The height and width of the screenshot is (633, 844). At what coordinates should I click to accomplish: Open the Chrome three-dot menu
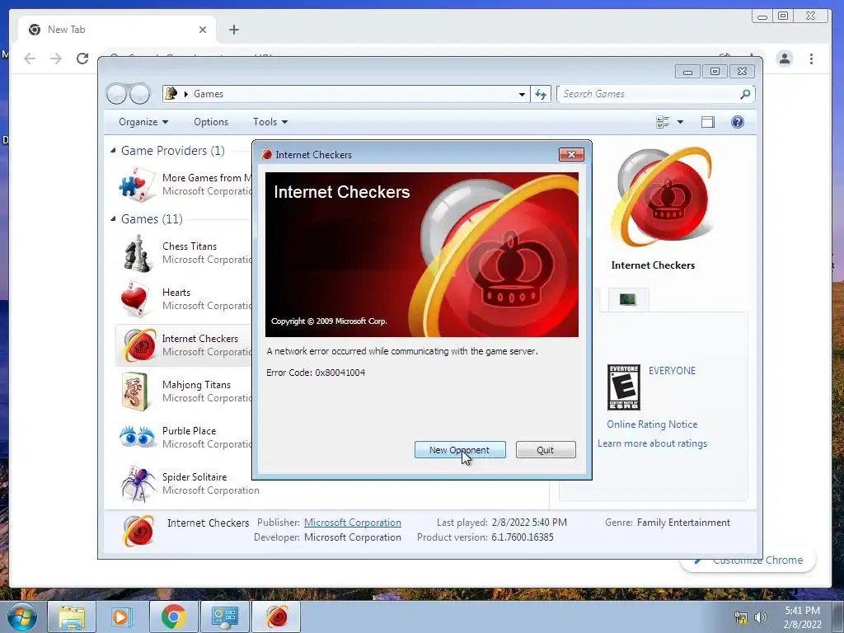pos(811,59)
